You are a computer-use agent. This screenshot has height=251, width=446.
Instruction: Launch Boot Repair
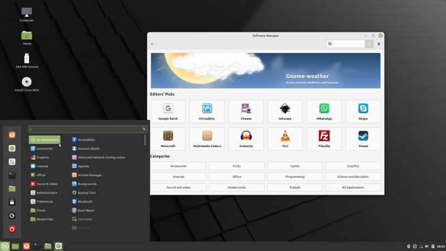[83, 210]
